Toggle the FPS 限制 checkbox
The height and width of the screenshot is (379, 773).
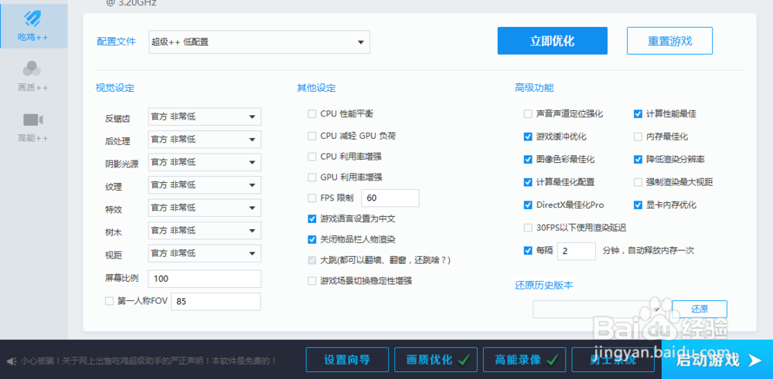click(x=312, y=198)
